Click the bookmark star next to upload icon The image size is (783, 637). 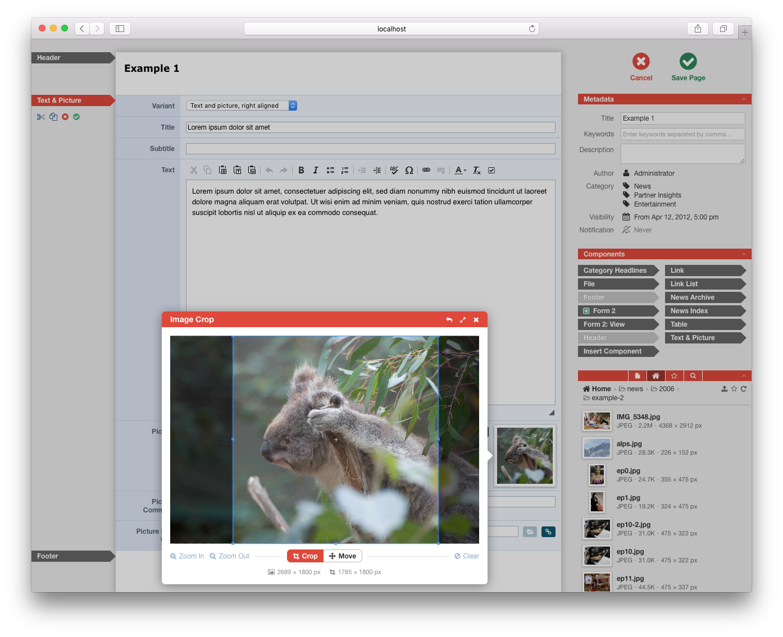pos(734,388)
